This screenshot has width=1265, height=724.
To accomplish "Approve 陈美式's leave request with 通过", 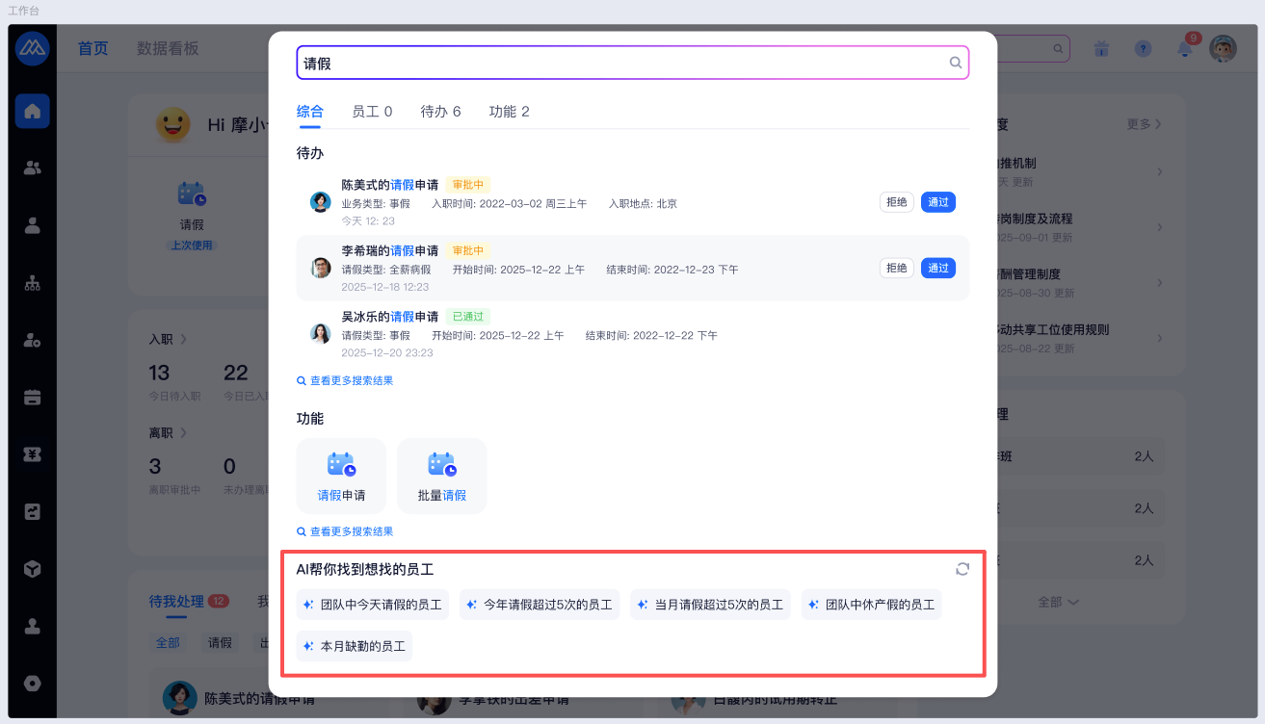I will 937,202.
